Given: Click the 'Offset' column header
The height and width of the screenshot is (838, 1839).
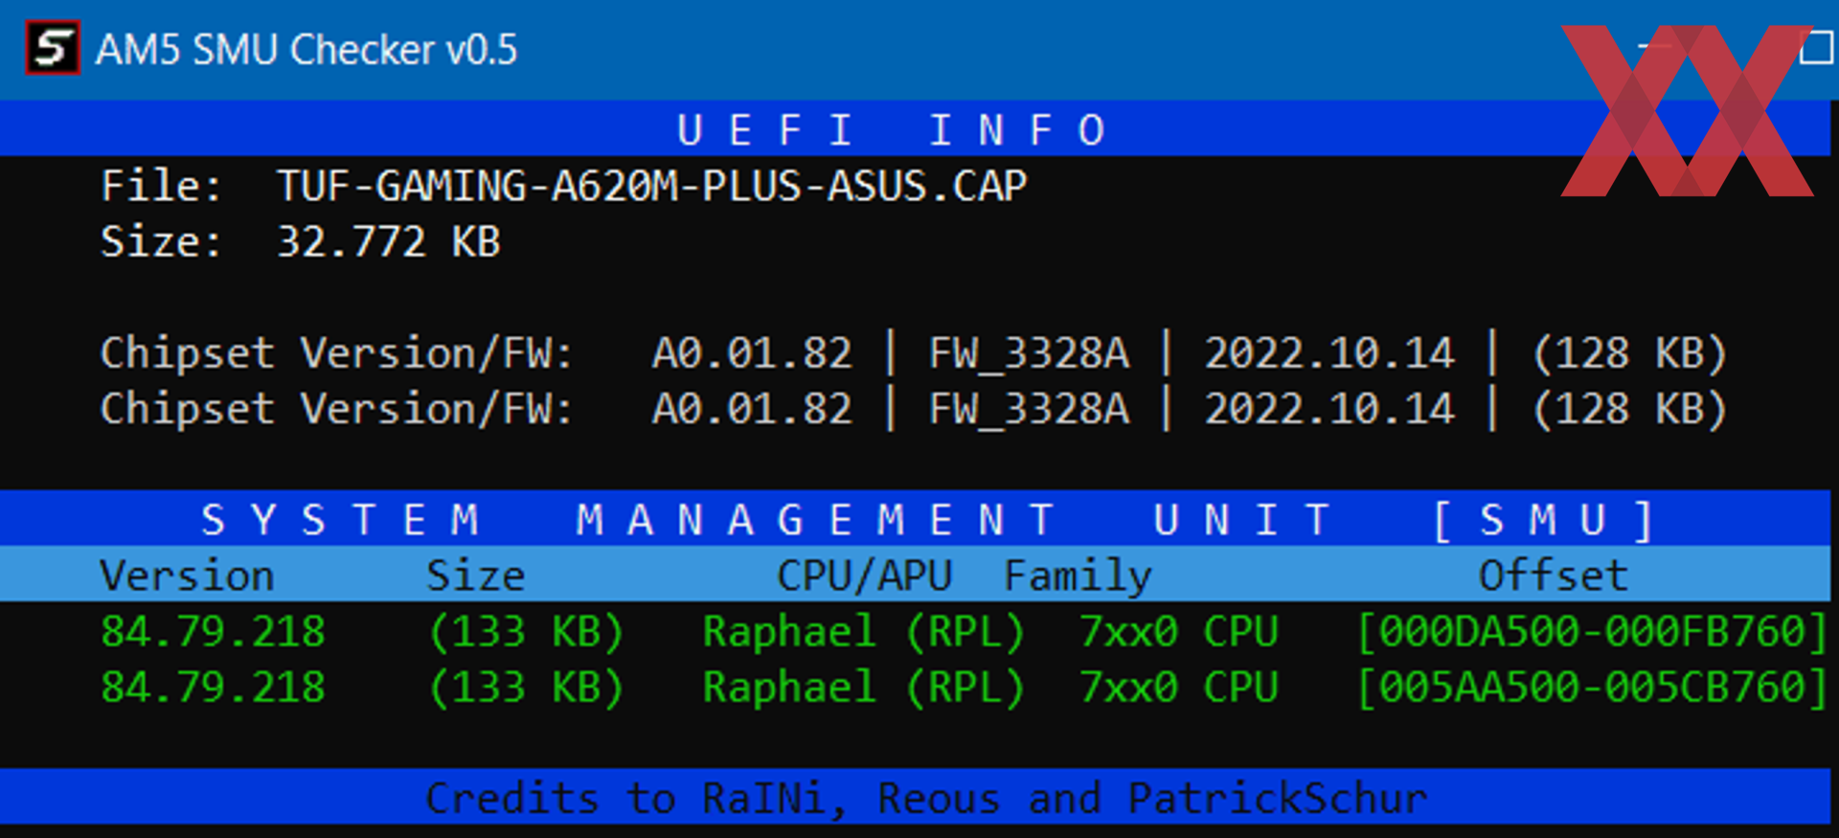Looking at the screenshot, I should [1553, 576].
